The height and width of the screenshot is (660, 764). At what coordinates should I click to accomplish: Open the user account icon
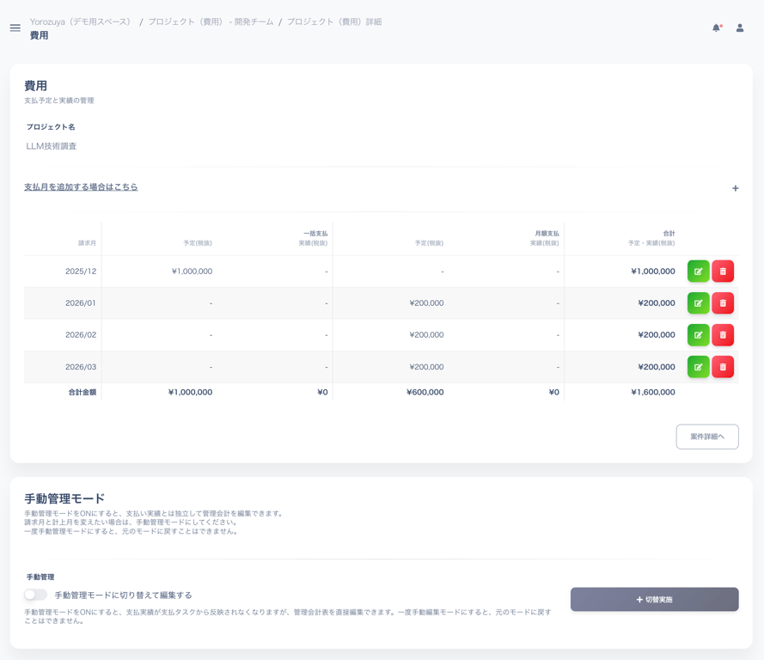click(740, 27)
